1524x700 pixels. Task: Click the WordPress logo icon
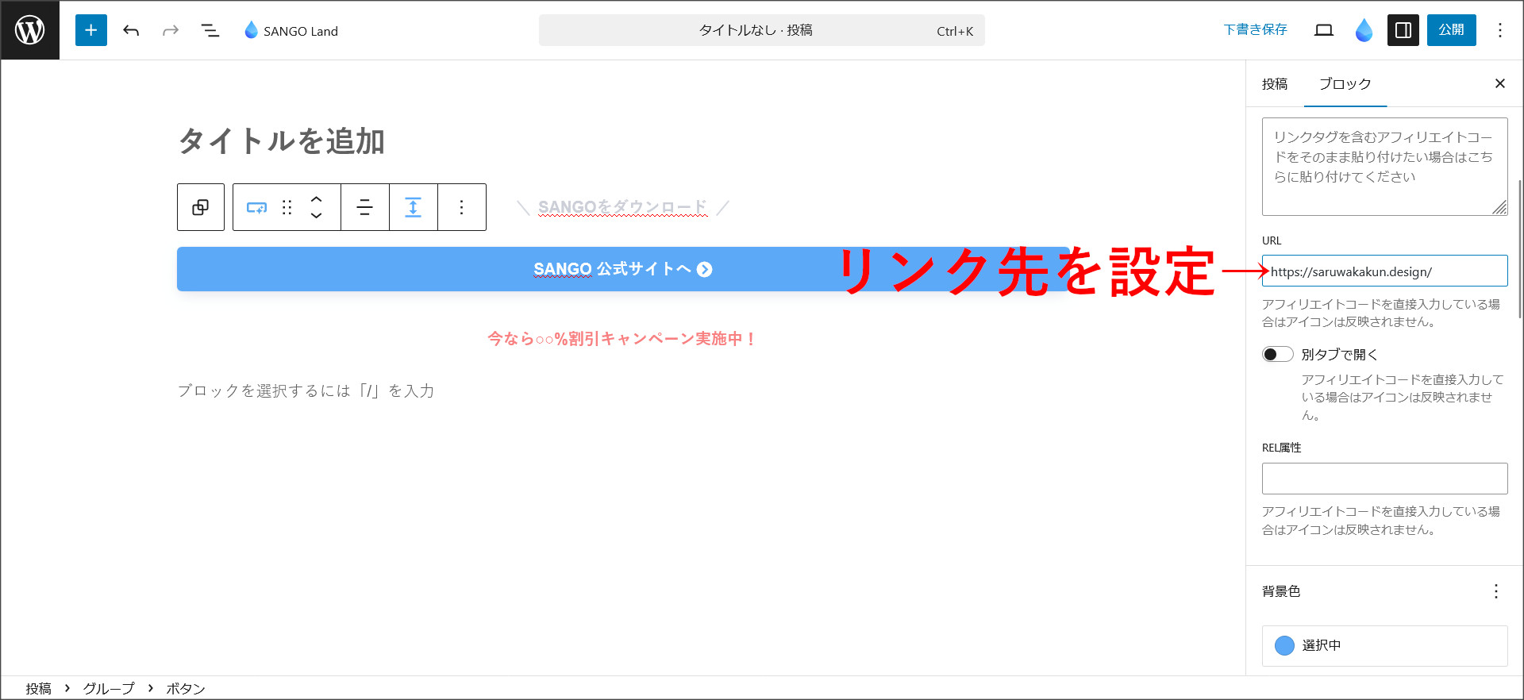30,30
